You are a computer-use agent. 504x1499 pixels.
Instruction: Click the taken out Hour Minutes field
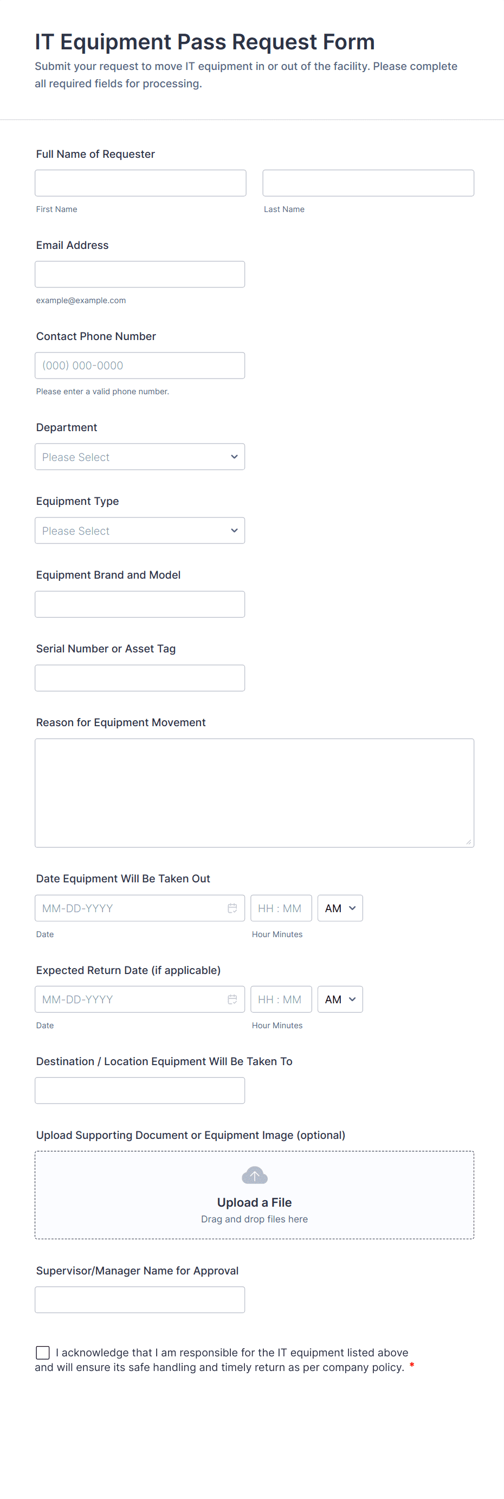click(281, 908)
